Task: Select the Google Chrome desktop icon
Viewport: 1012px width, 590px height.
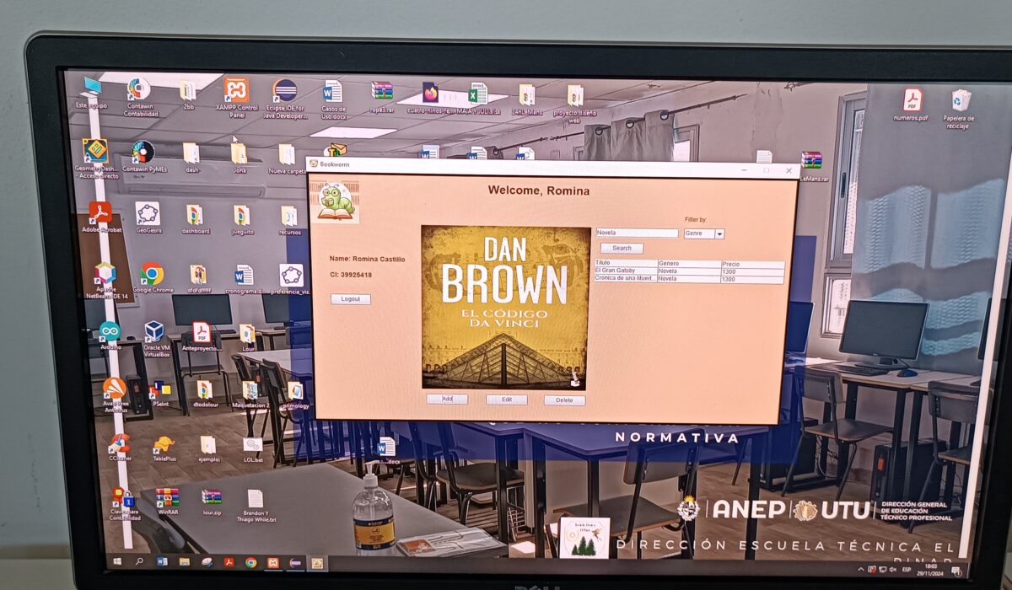Action: (x=152, y=274)
